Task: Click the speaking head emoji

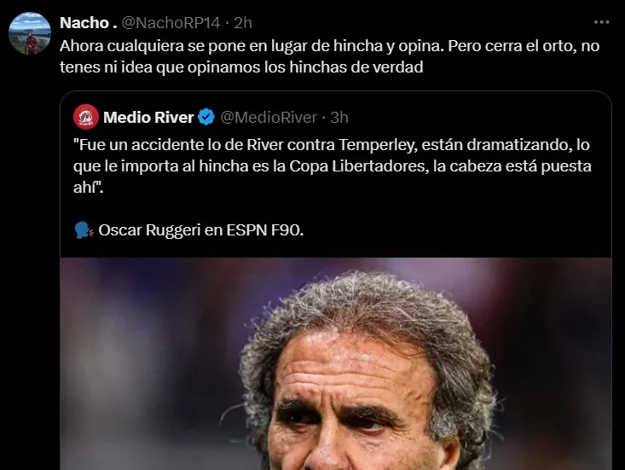Action: click(x=84, y=230)
